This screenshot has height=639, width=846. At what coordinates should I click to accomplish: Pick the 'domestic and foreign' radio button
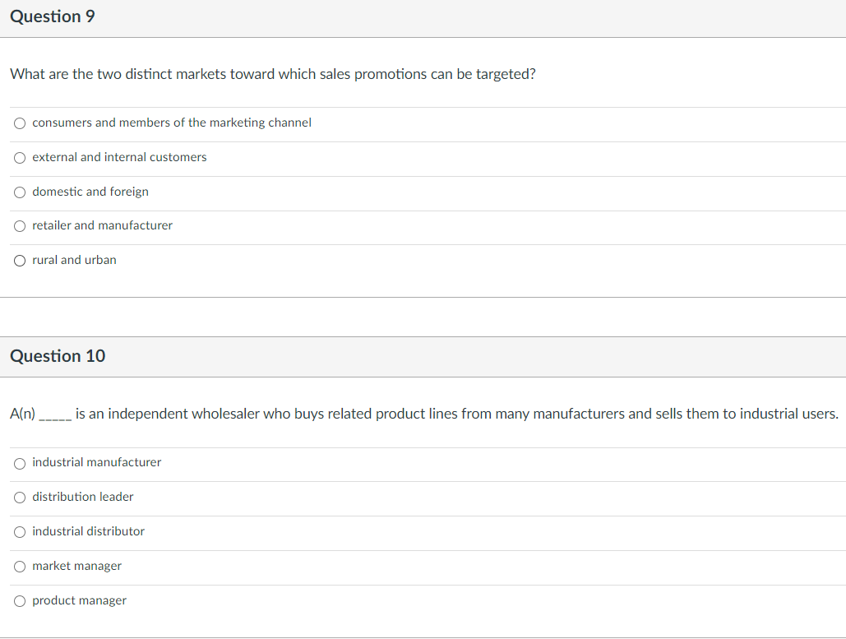click(20, 192)
